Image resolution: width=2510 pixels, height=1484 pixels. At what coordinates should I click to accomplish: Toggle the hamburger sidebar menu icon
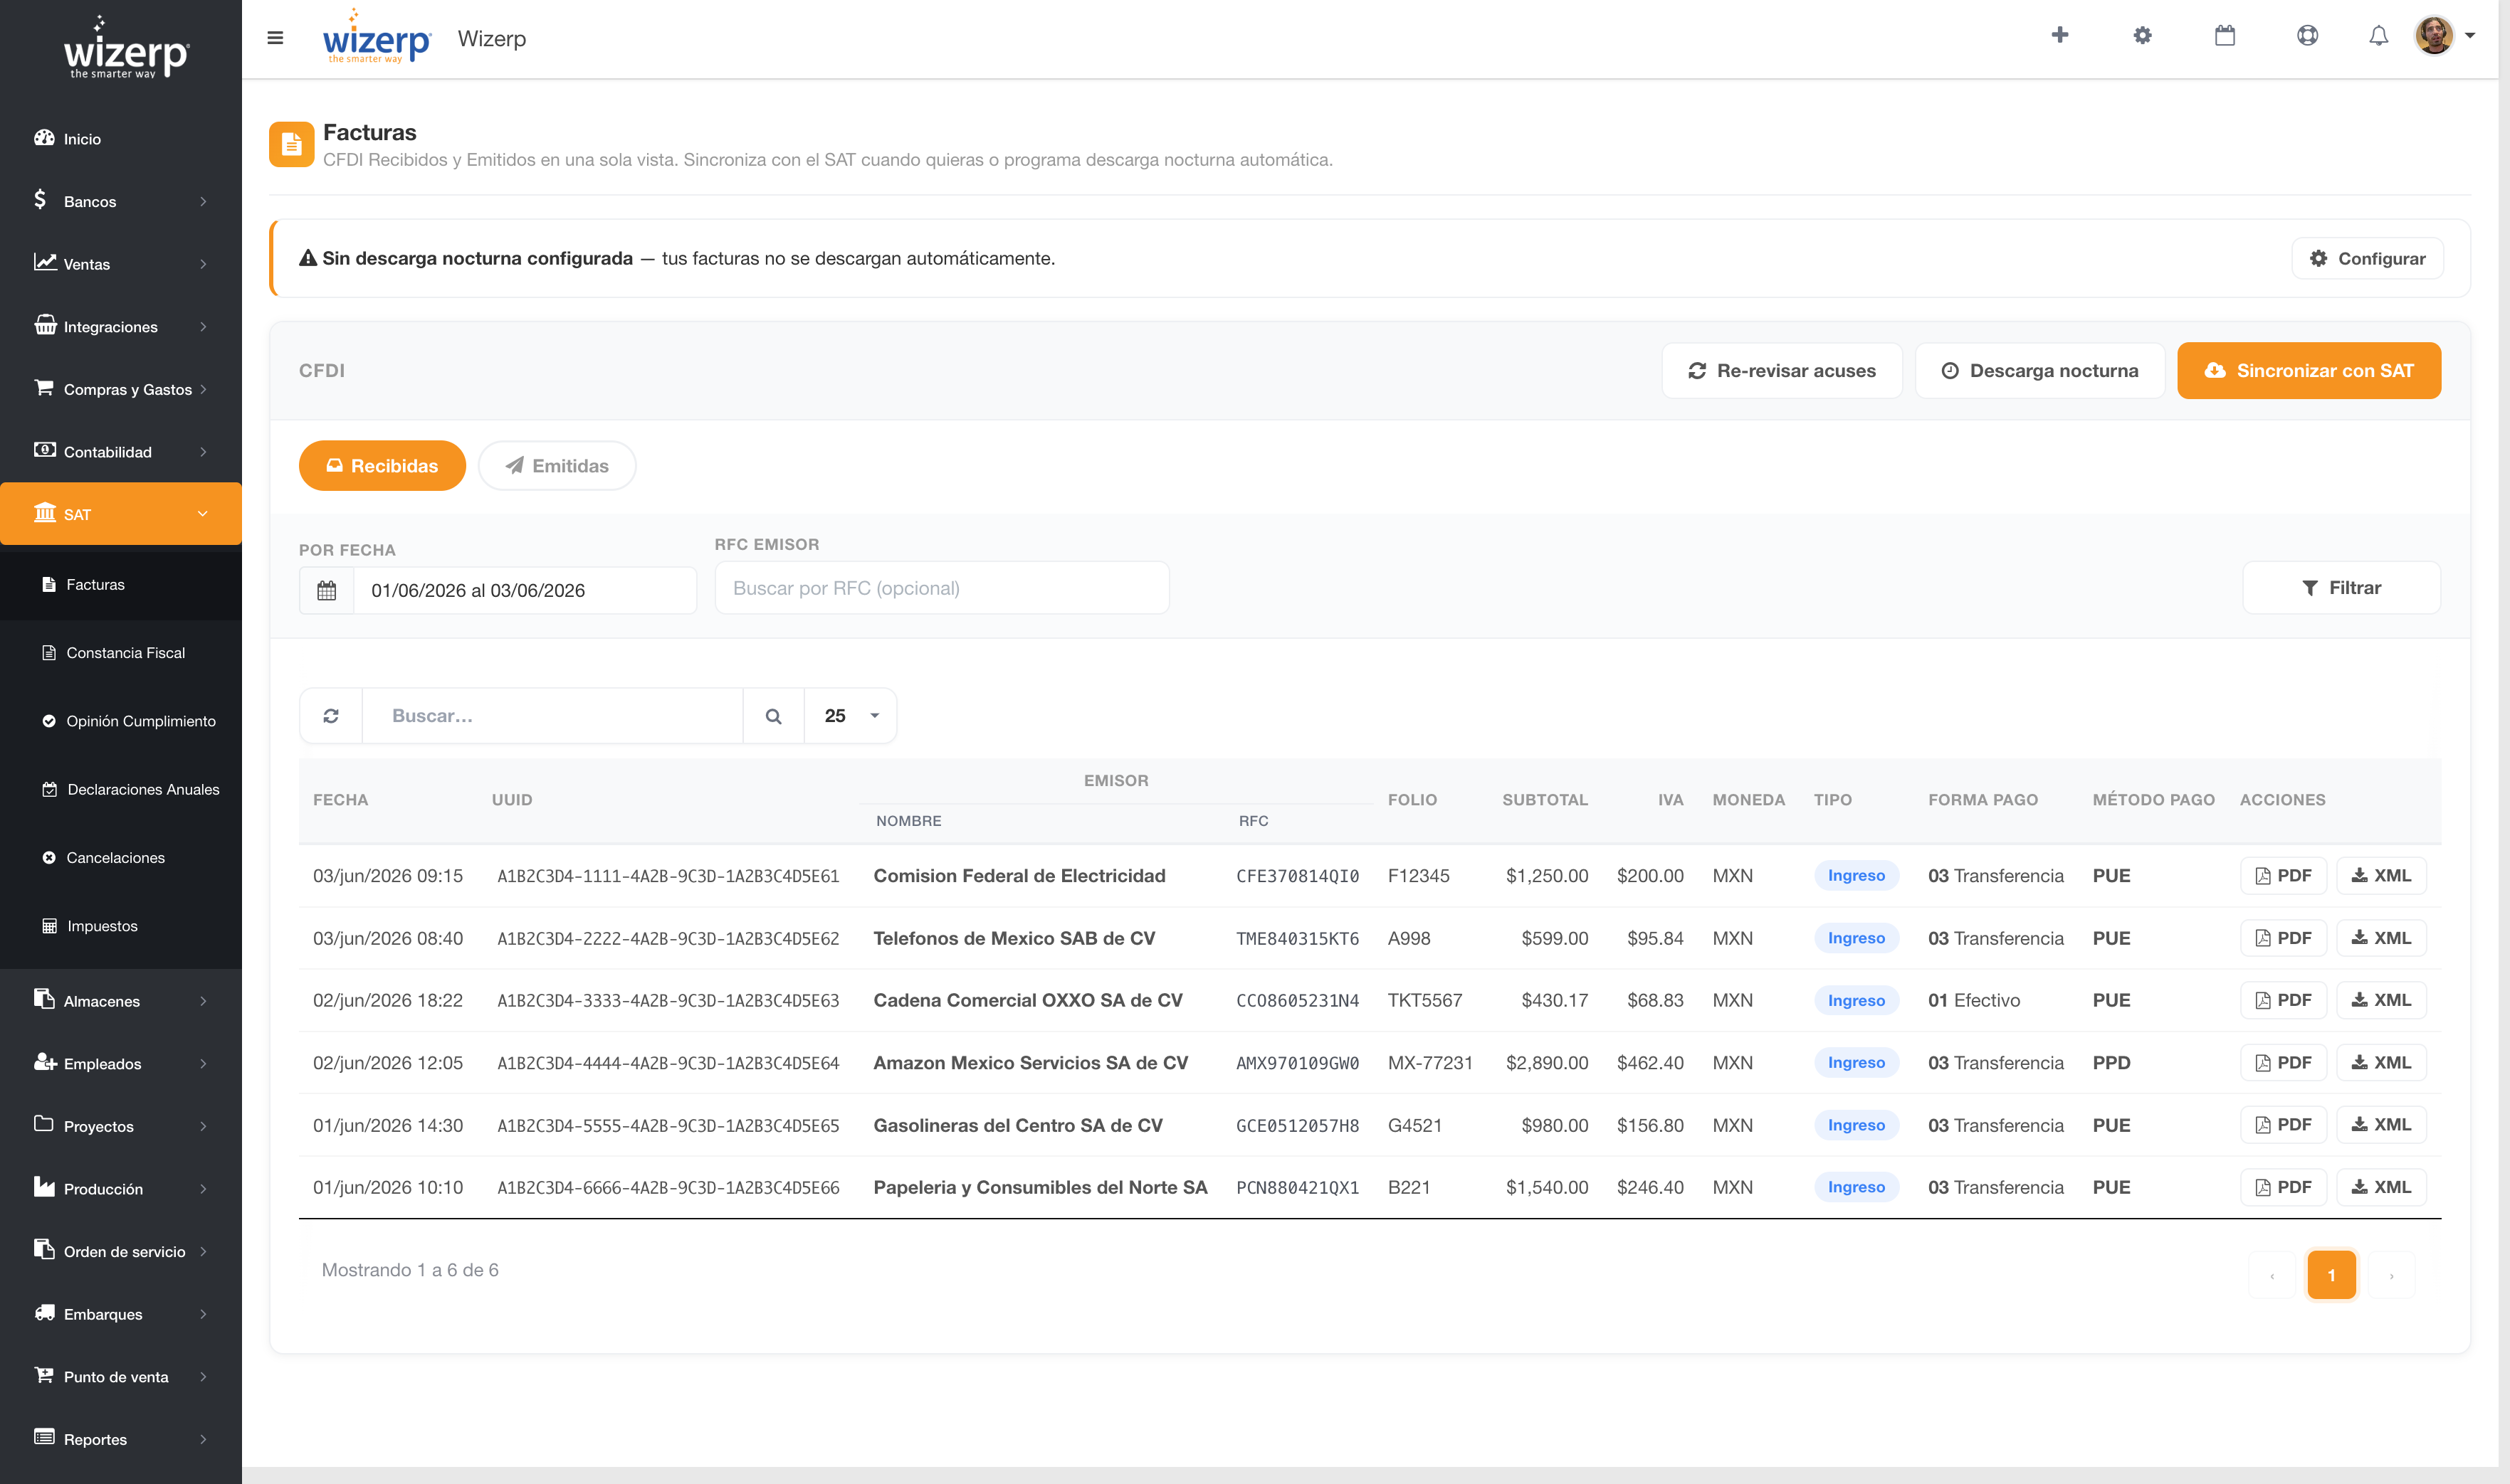pyautogui.click(x=275, y=38)
